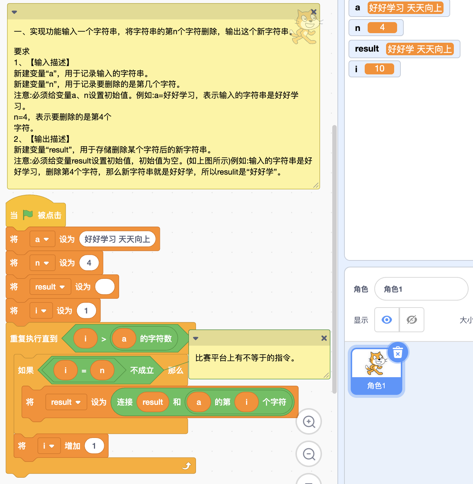Click the 重复执行直到 loop block label
Viewport: 473px width, 484px height.
34,339
